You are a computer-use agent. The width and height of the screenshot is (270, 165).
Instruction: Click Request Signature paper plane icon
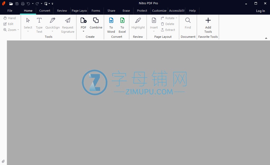68,20
